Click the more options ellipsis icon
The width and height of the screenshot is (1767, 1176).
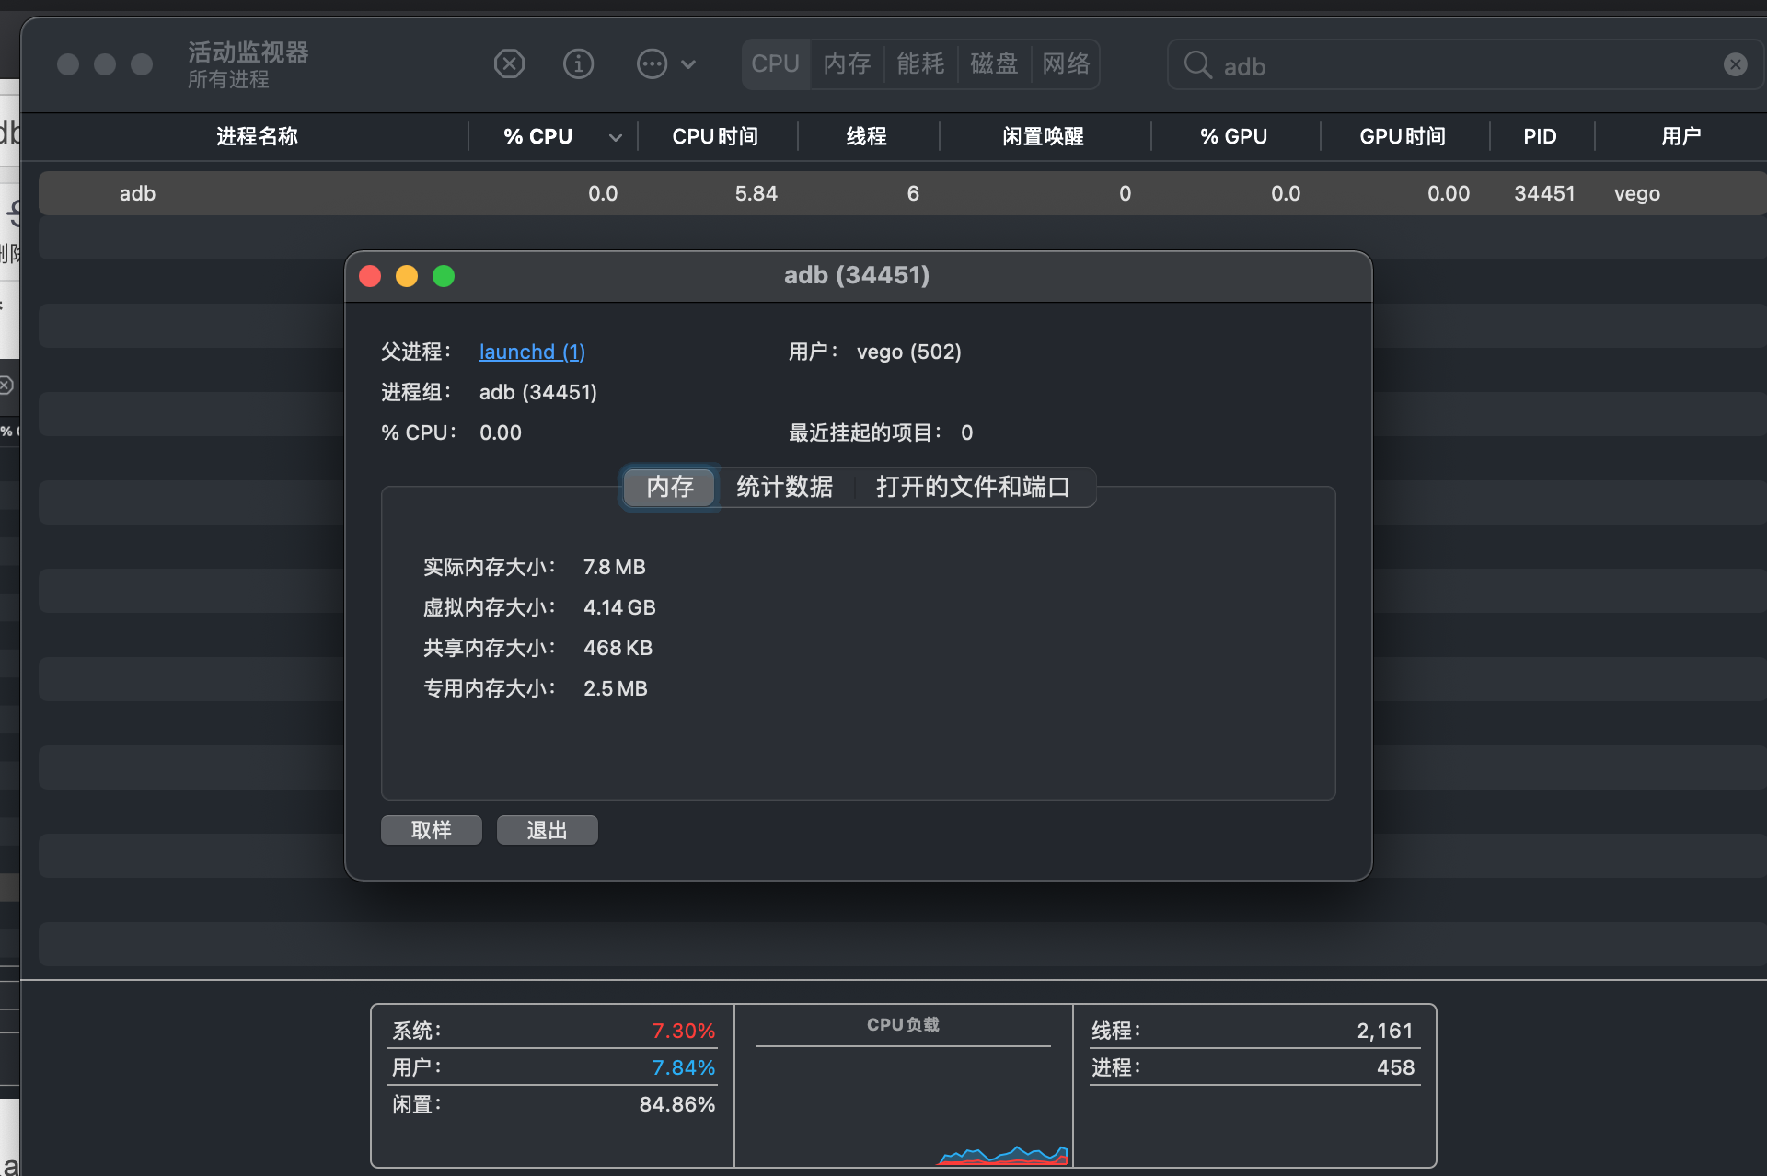(652, 63)
